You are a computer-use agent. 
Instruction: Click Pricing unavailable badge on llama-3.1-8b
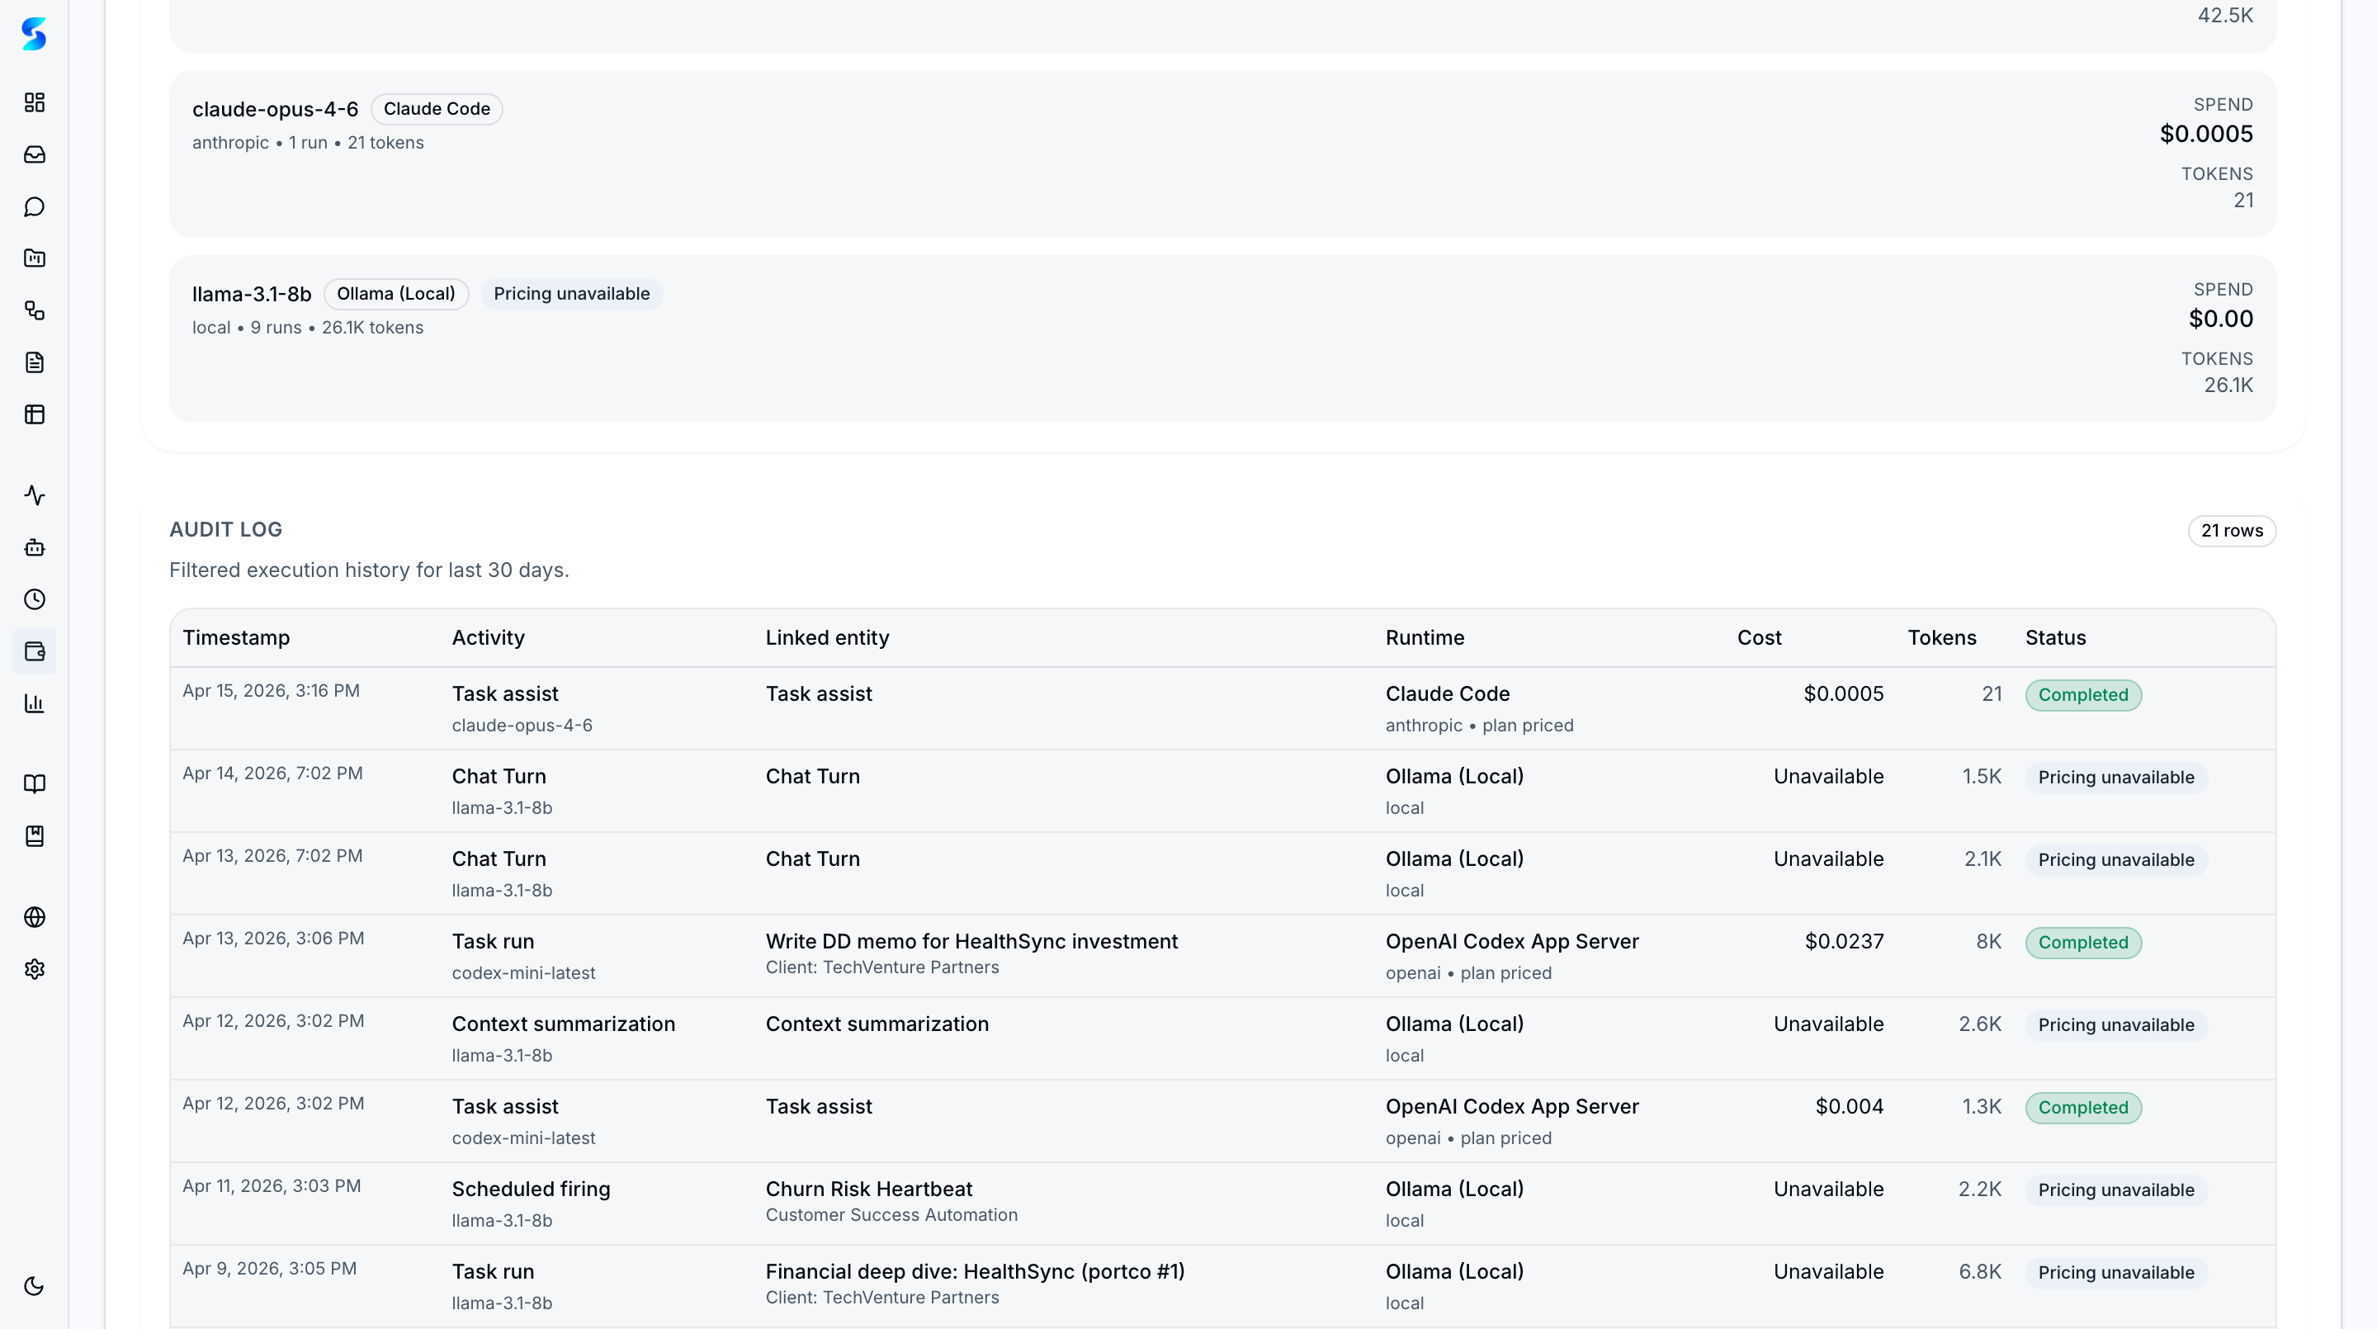tap(572, 294)
